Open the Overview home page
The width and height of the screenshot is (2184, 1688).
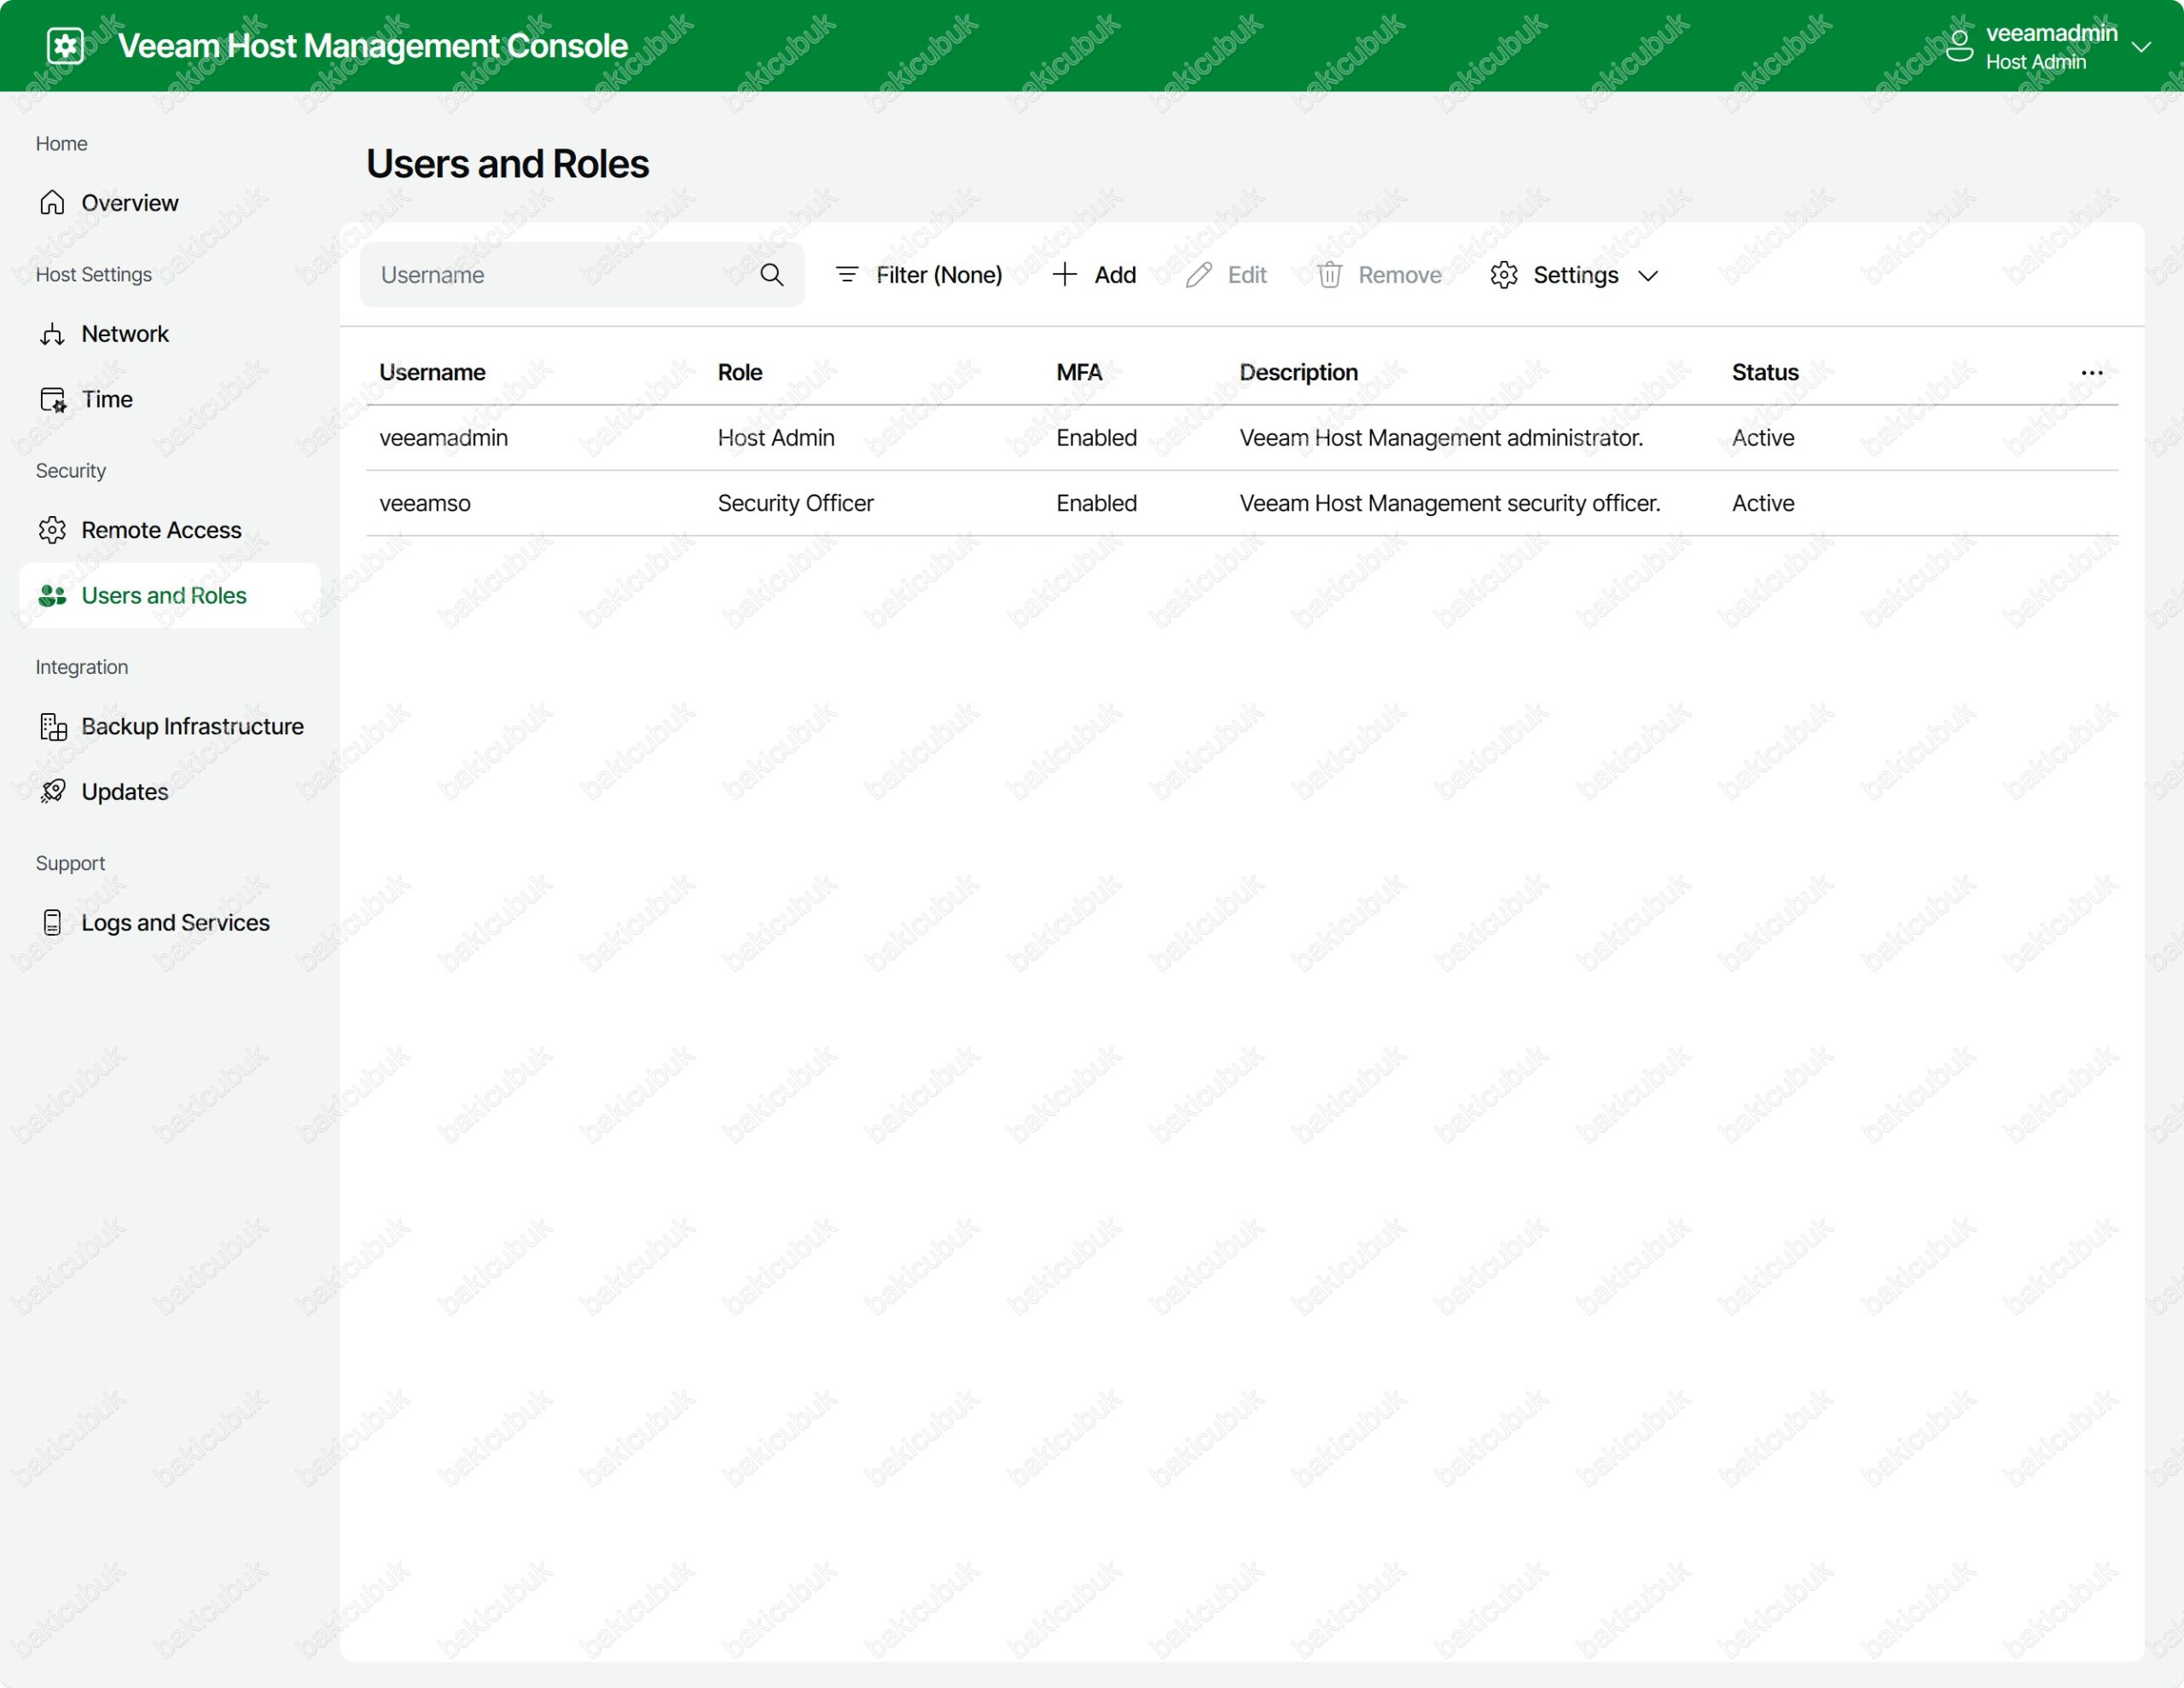[x=129, y=203]
